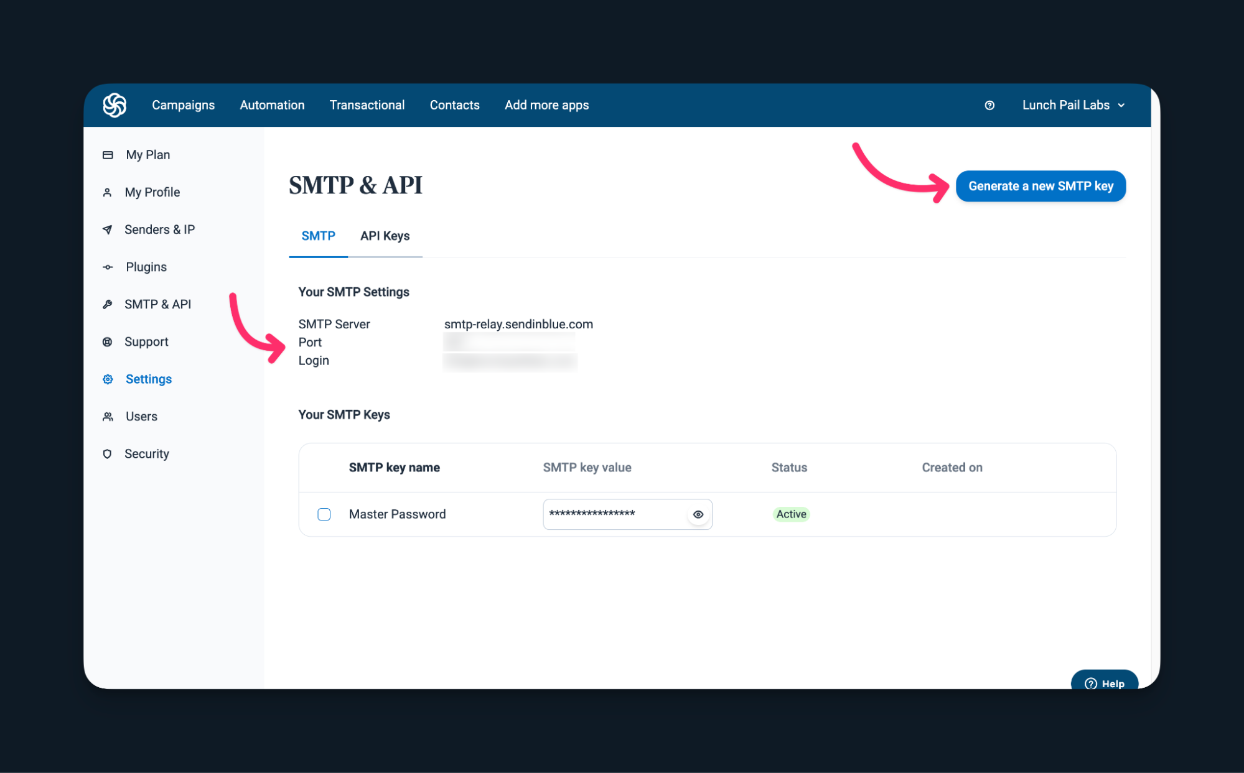1244x773 pixels.
Task: Tick the Master Password row checkbox
Action: click(324, 514)
